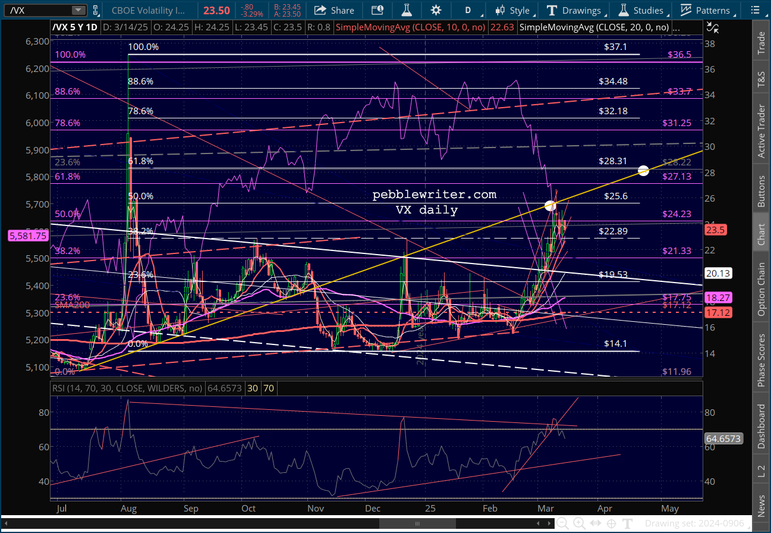Open chart settings gear icon
771x533 pixels.
click(x=436, y=10)
